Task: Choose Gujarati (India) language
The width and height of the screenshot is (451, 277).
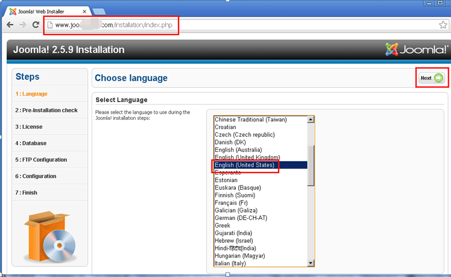Action: (x=260, y=233)
